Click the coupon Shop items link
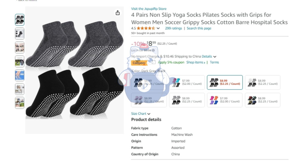The image size is (296, 163). click(196, 62)
